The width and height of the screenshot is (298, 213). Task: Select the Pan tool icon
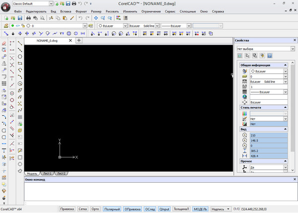point(95,18)
